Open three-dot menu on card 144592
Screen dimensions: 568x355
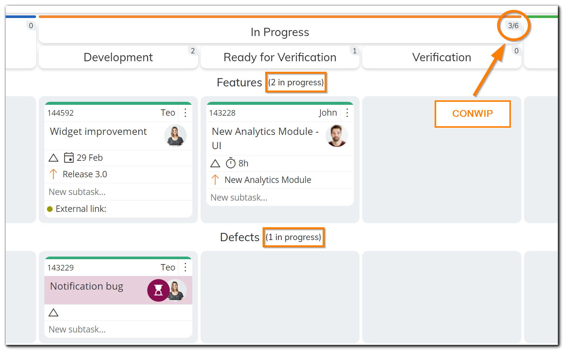point(185,113)
